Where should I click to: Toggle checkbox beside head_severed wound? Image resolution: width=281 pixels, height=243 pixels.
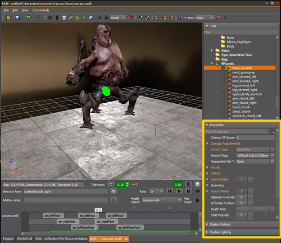pos(223,68)
